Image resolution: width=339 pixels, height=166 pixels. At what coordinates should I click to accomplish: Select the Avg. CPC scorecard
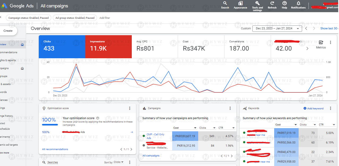[155, 47]
